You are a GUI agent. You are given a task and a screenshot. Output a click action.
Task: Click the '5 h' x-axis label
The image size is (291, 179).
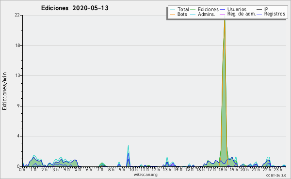[x=78, y=169]
